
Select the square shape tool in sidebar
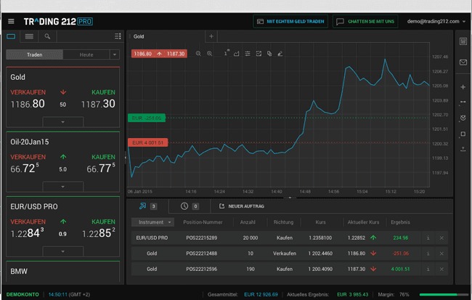tap(463, 134)
